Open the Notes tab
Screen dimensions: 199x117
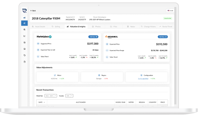[131, 27]
